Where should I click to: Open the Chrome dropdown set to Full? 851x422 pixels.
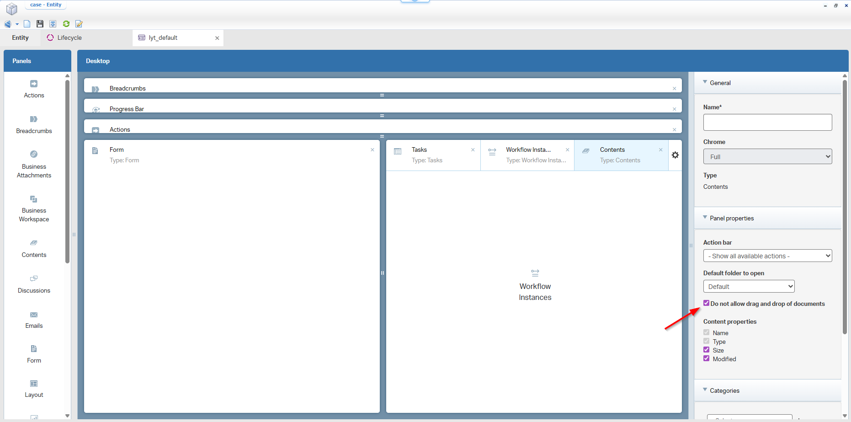pyautogui.click(x=767, y=156)
